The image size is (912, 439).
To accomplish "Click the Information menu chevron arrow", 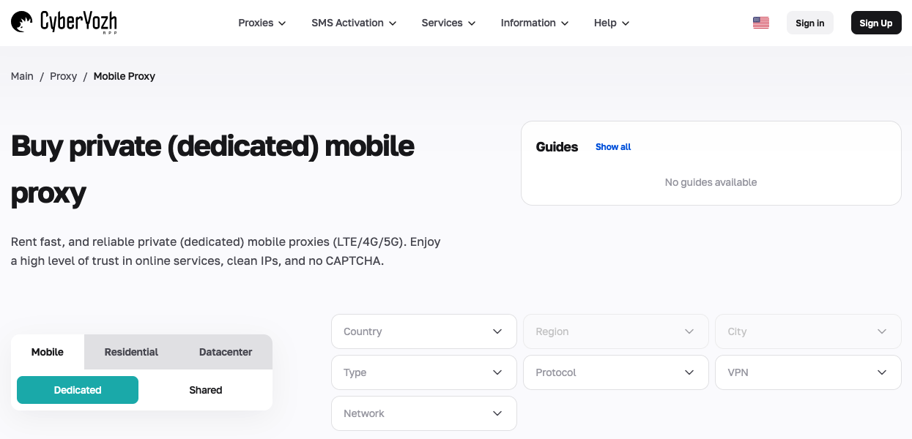I will coord(565,23).
